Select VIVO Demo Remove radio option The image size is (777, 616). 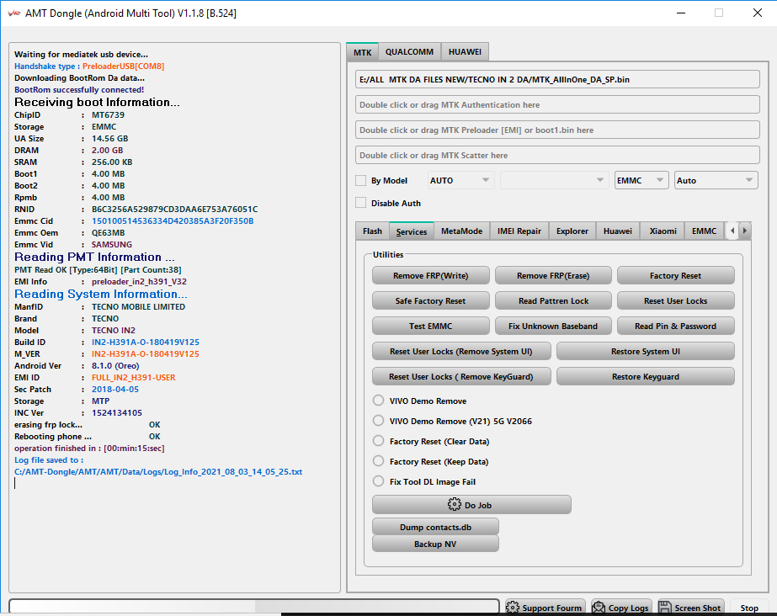click(x=378, y=400)
